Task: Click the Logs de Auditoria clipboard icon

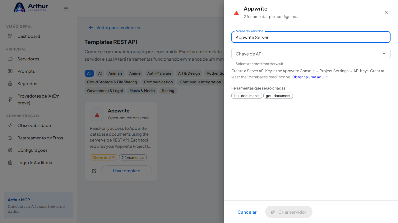Action: click(10, 163)
